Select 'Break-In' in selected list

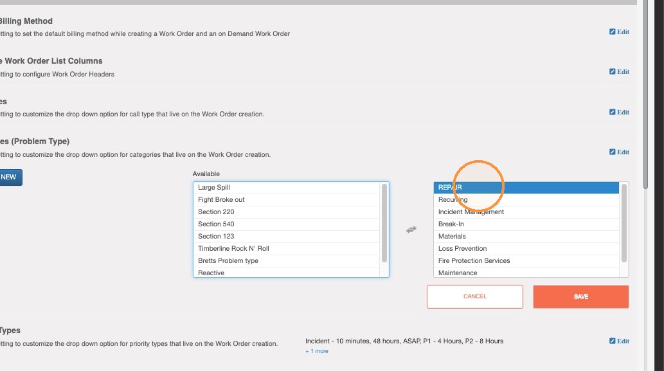(x=526, y=224)
